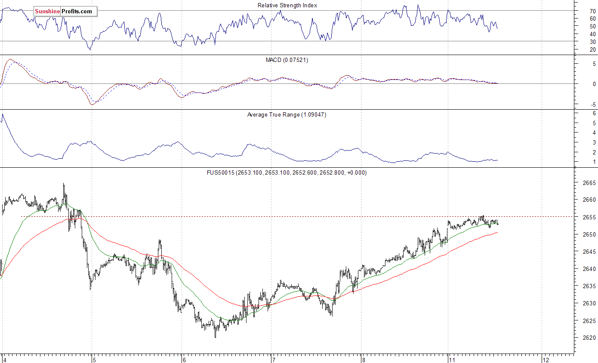The width and height of the screenshot is (598, 363).
Task: Click date label 6 on time axis
Action: (x=184, y=360)
